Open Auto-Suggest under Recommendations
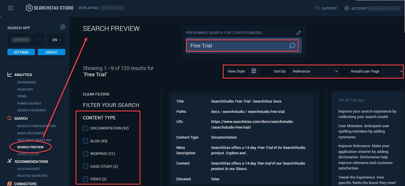Viewport: 405px width, 186px height. [x=29, y=169]
